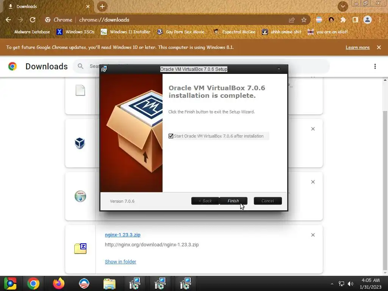Bookmark this page with the star icon
This screenshot has height=291, width=388.
(304, 20)
